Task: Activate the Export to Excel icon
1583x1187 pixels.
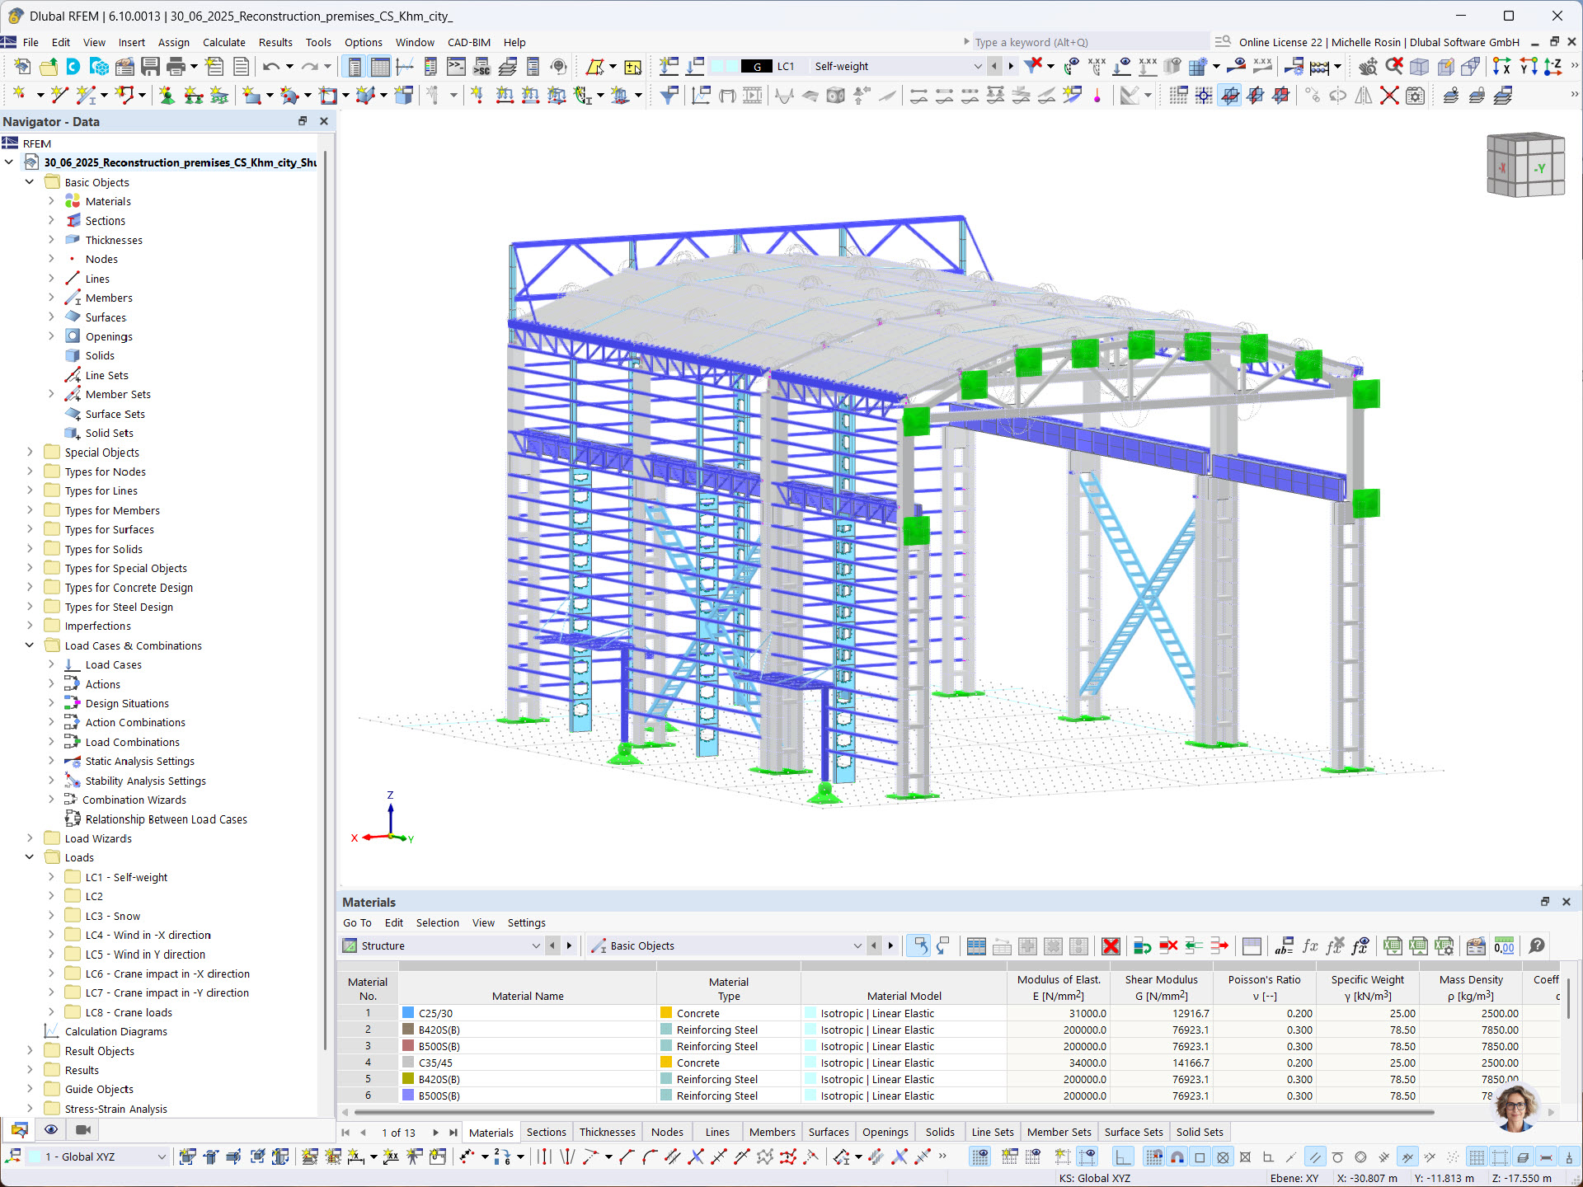Action: coord(1393,945)
